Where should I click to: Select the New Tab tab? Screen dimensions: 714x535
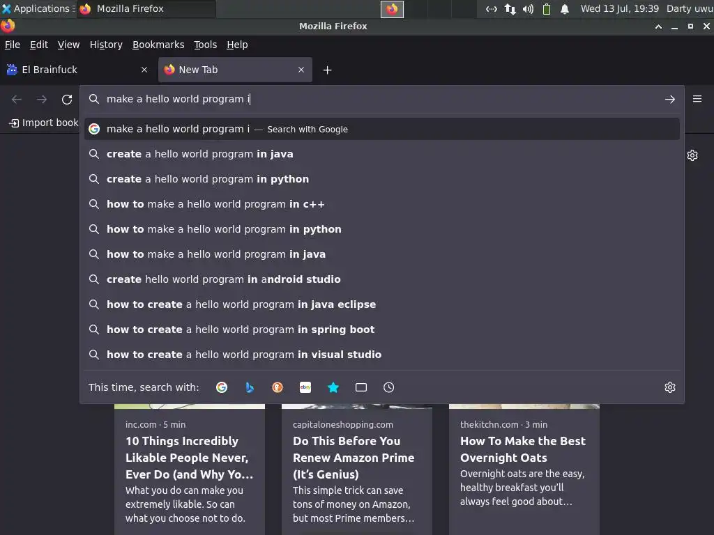235,70
